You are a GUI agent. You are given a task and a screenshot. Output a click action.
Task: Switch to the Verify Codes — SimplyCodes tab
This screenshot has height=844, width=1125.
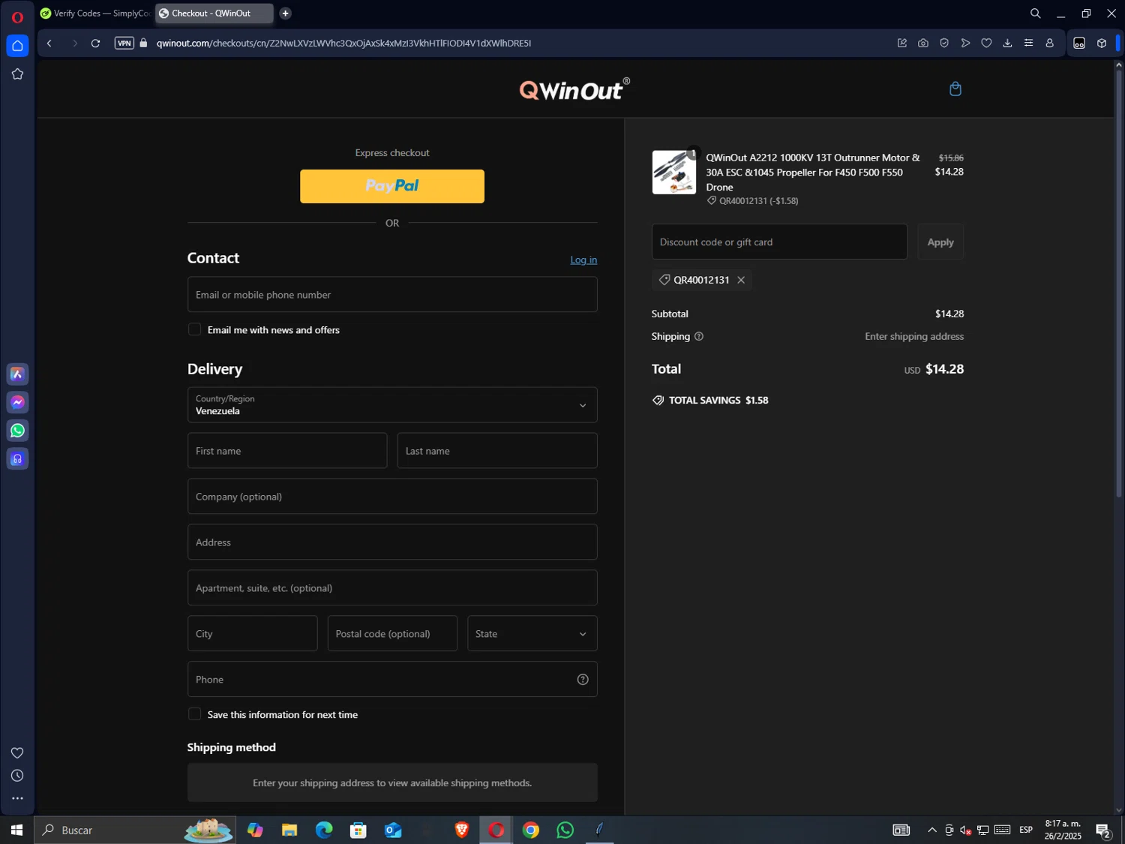(x=95, y=14)
